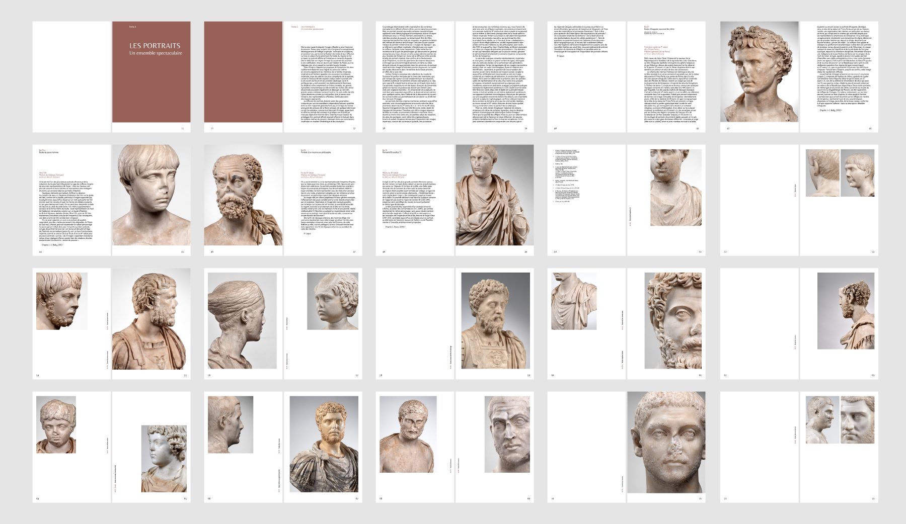This screenshot has height=524, width=906.
Task: Click the small child head photo
Action: [x=56, y=425]
